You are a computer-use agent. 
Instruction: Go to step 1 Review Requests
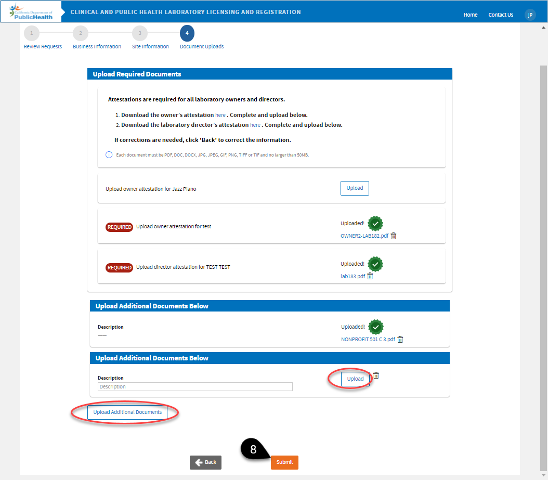31,33
